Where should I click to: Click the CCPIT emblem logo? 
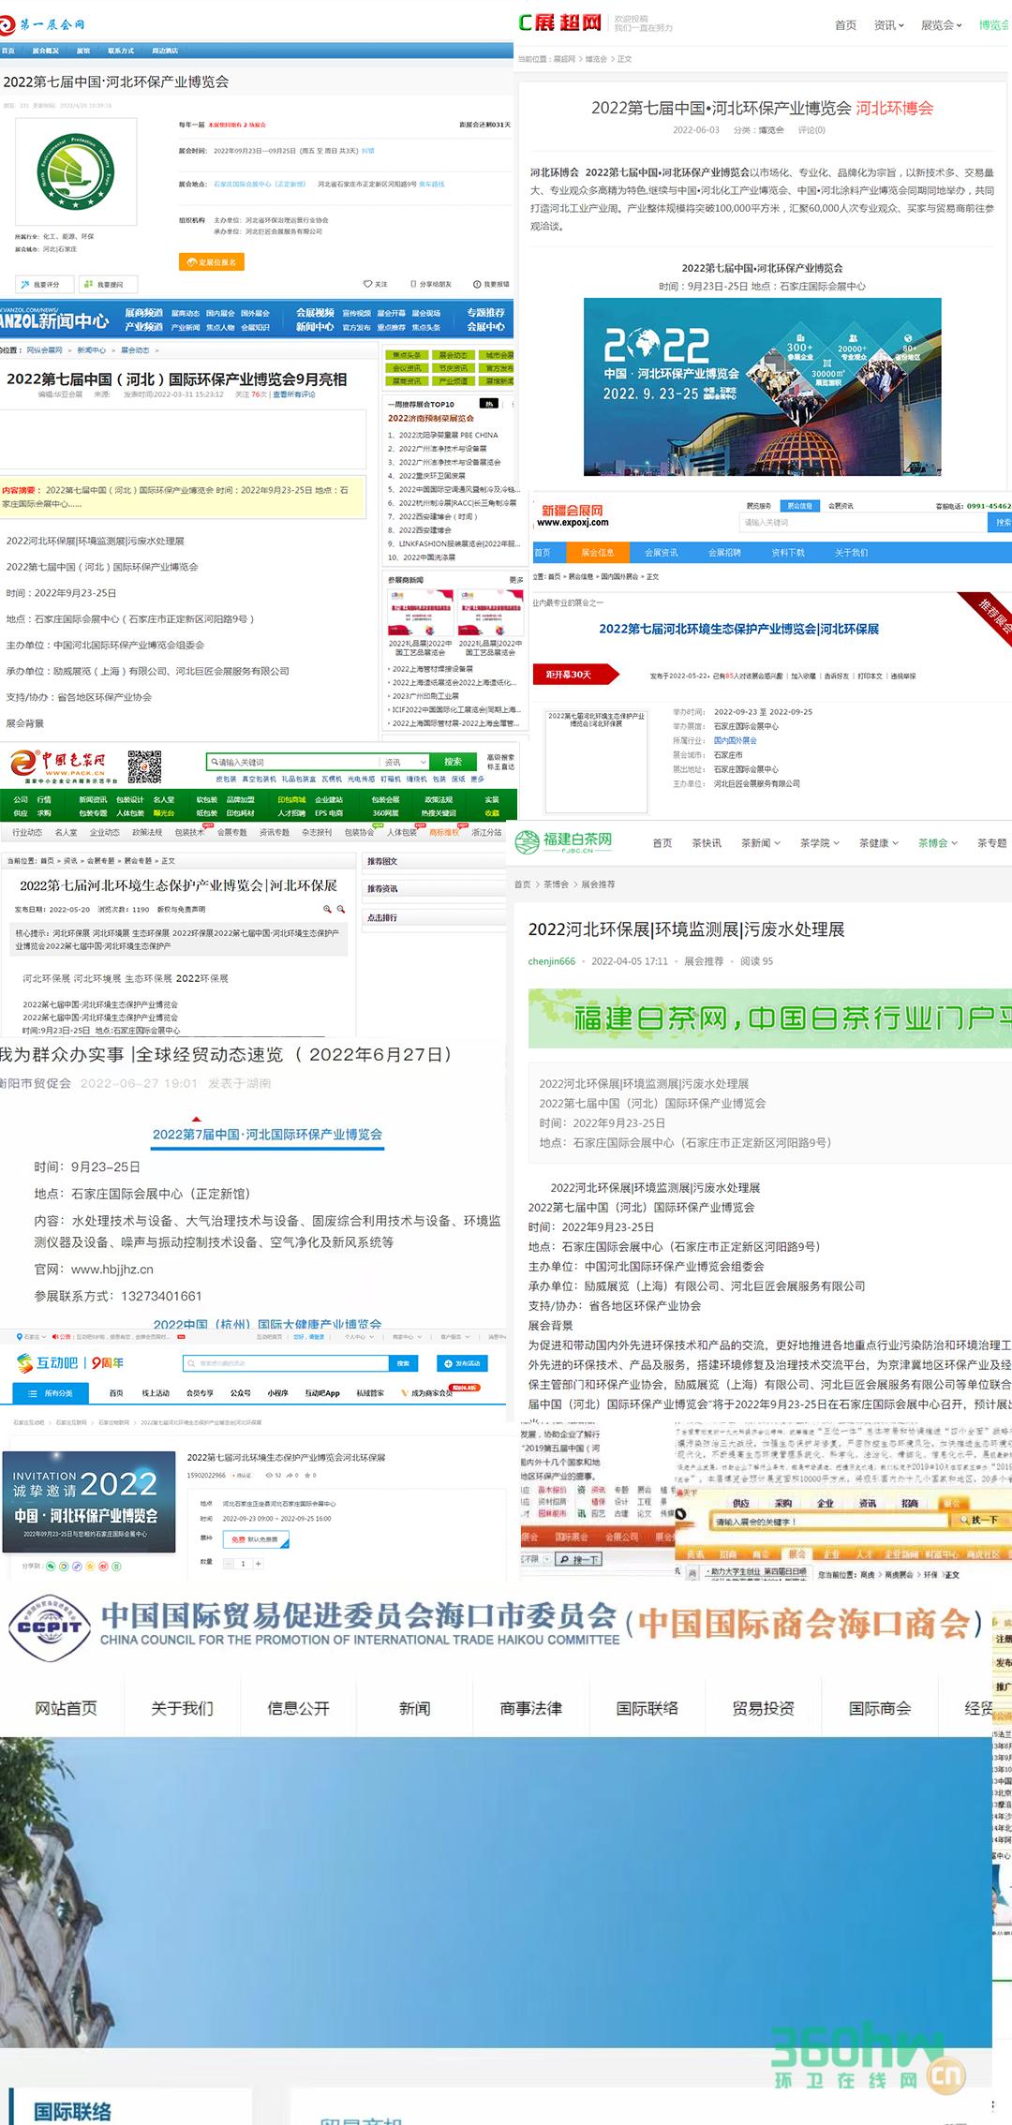point(51,1627)
